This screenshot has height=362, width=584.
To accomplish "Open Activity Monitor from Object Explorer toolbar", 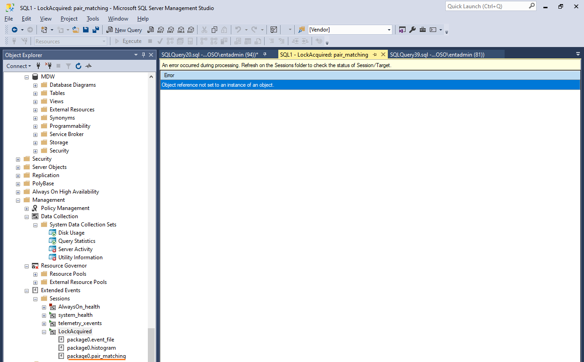I will coord(88,66).
